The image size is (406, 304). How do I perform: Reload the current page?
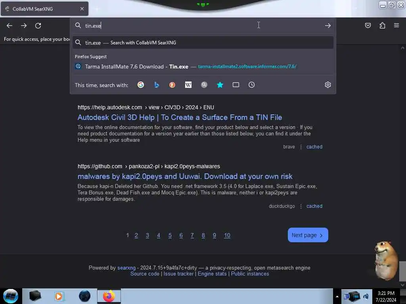coord(38,26)
